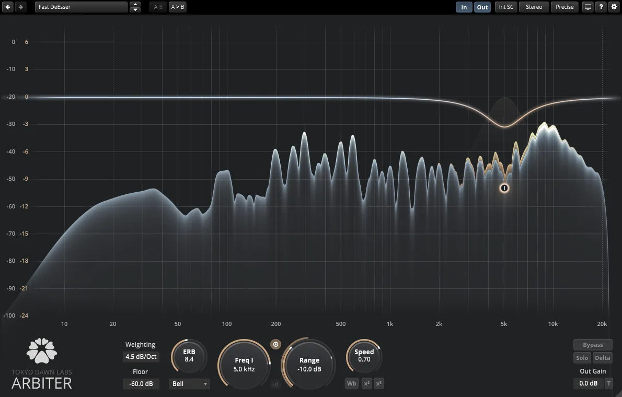Viewport: 622px width, 397px height.
Task: Click the Int SC sidechain button
Action: 506,7
